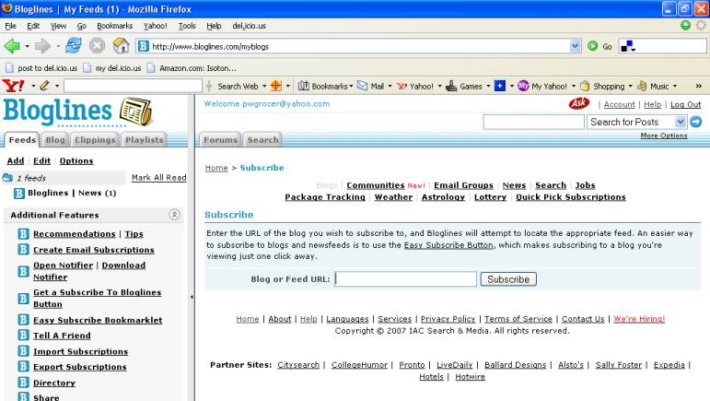
Task: Open Yahoo toolbar Bookmarks icon
Action: click(303, 86)
